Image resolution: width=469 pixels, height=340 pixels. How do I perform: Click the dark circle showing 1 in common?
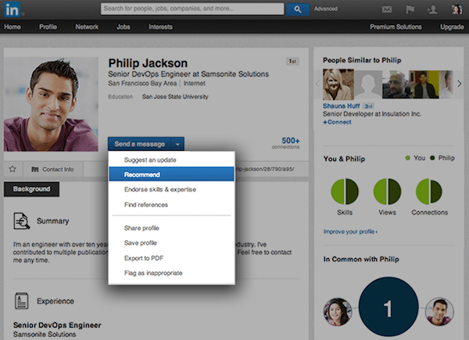(x=388, y=306)
